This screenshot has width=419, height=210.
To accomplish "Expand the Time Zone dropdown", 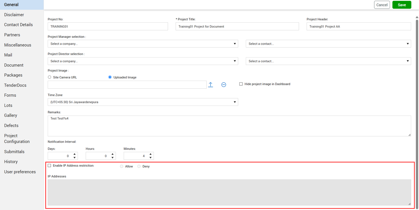I will click(143, 102).
